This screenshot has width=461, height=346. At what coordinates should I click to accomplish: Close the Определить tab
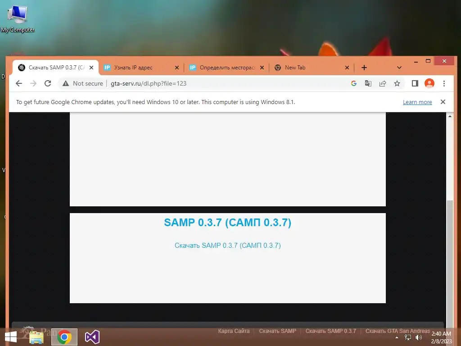point(262,68)
